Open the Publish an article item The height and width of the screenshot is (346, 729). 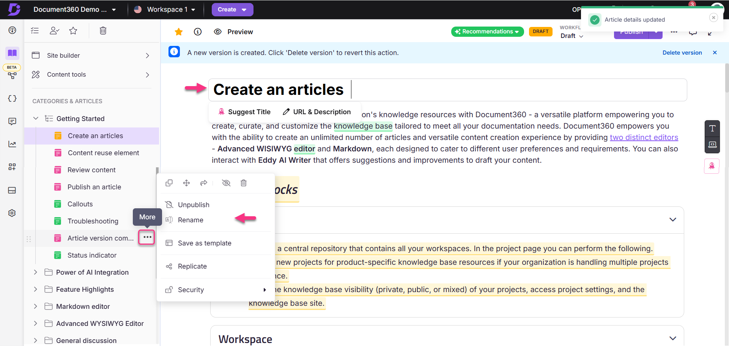[x=94, y=187]
